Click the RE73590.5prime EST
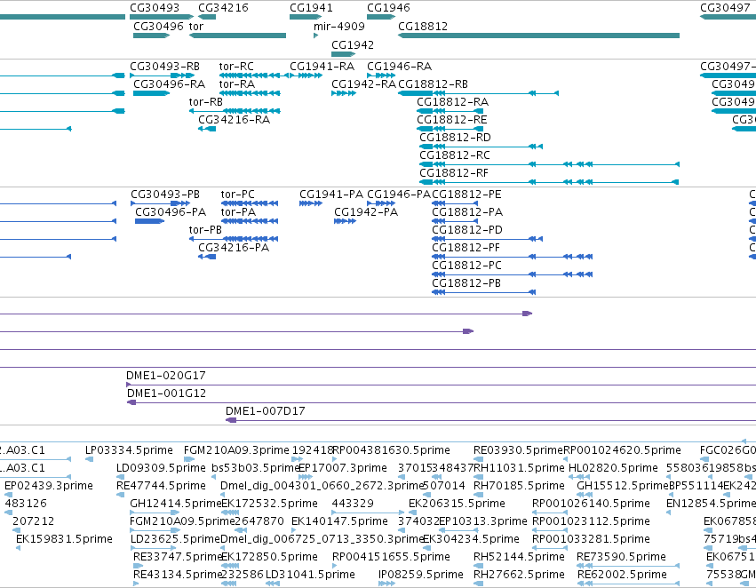The width and height of the screenshot is (756, 588). (628, 567)
